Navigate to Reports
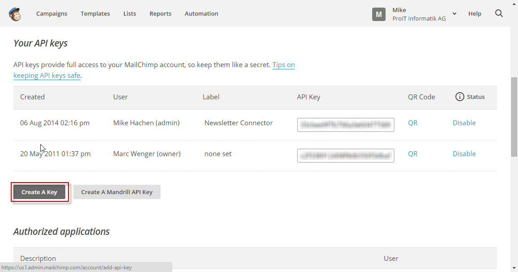Image resolution: width=518 pixels, height=272 pixels. (x=161, y=13)
